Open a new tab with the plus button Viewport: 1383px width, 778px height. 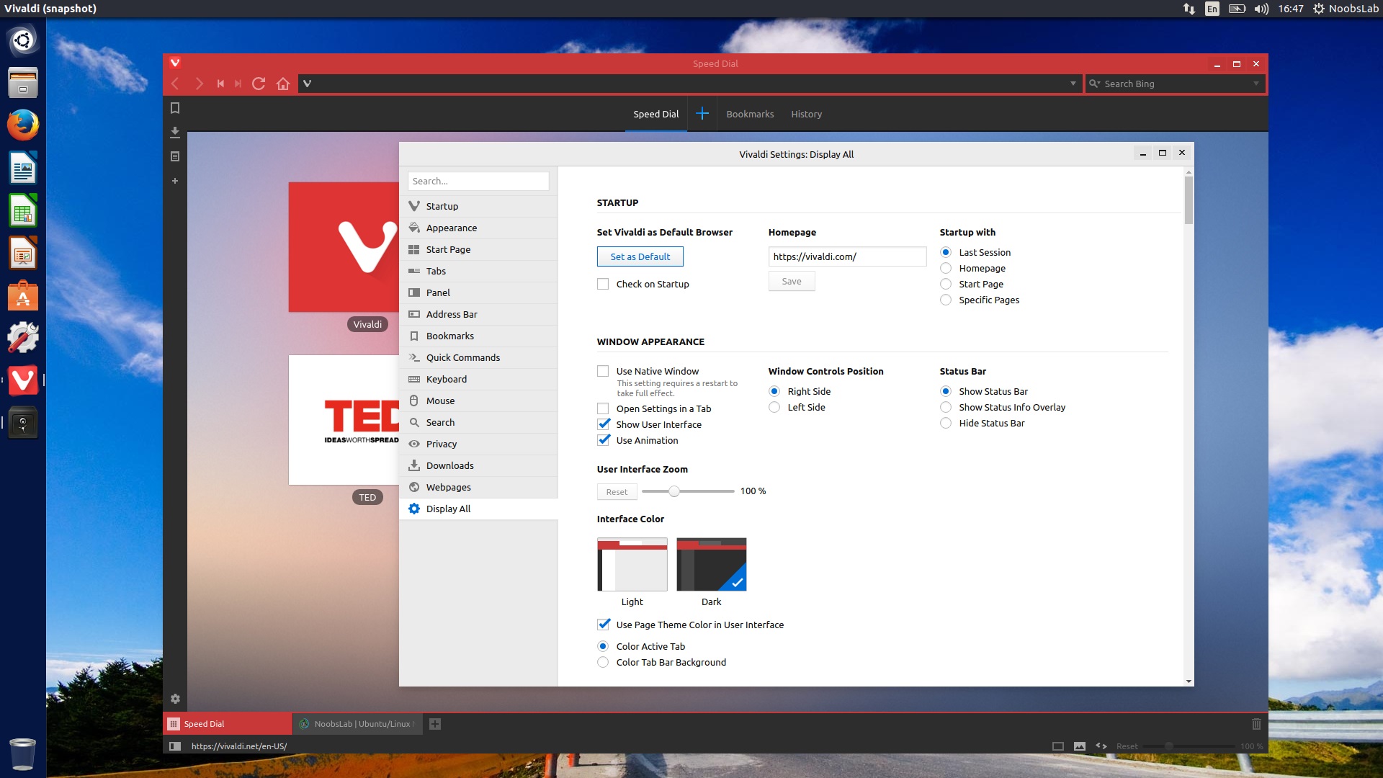[435, 724]
